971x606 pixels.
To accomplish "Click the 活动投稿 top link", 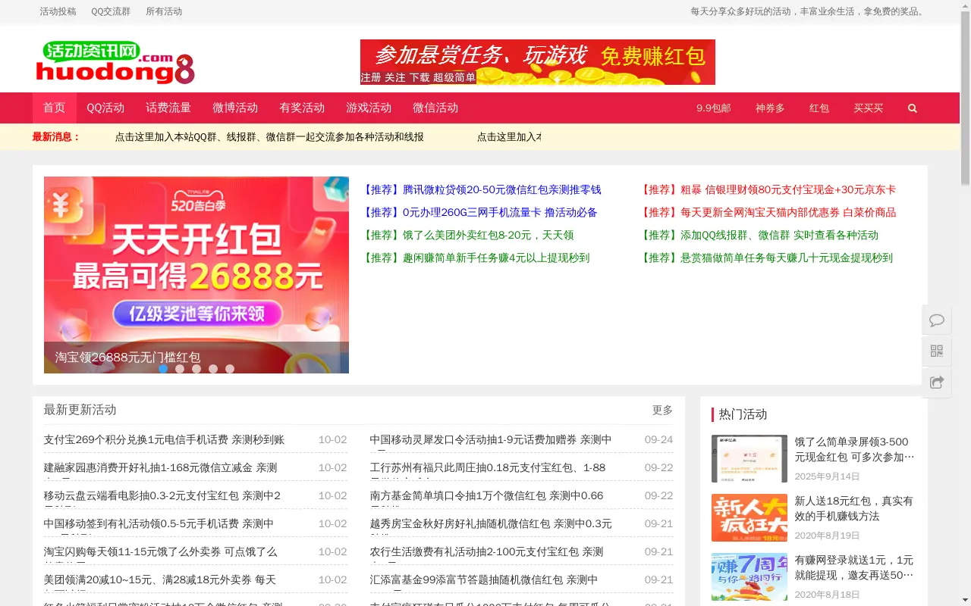I will [58, 11].
